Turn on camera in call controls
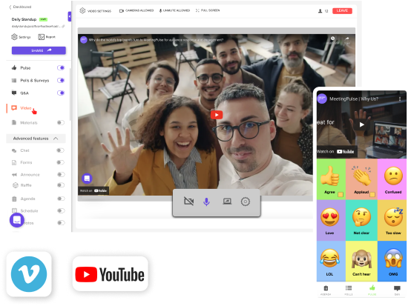The height and width of the screenshot is (306, 411). [188, 202]
